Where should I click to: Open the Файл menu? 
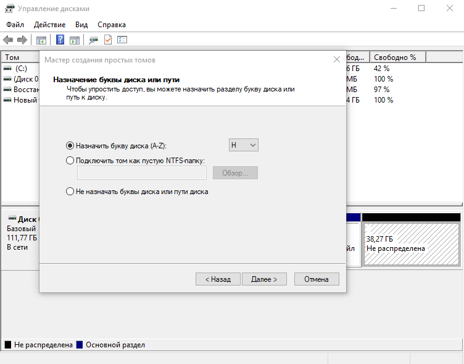click(15, 25)
